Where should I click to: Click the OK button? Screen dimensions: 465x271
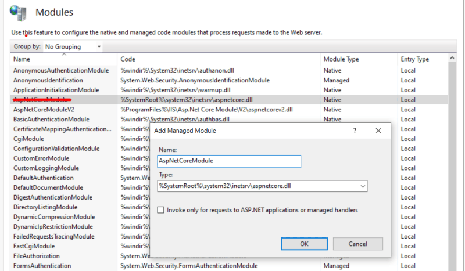click(x=304, y=244)
